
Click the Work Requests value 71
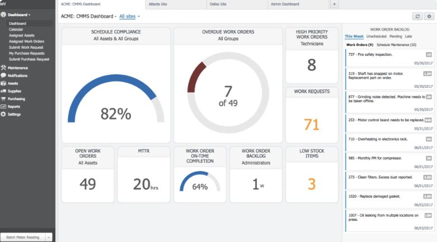311,125
